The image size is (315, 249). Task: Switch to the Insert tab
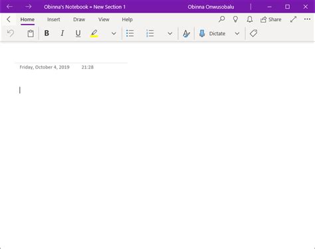pos(54,19)
